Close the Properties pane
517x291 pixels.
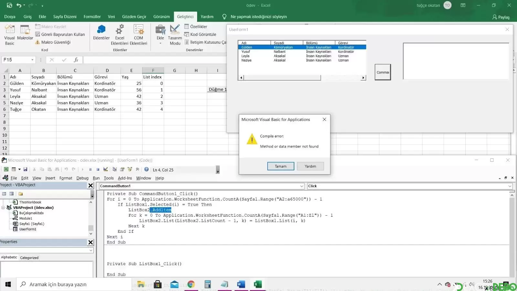click(90, 242)
